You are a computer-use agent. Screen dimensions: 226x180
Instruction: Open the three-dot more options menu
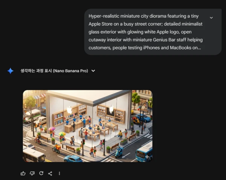60,173
